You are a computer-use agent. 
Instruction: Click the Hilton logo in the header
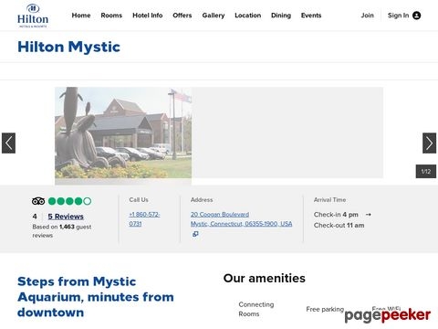(33, 16)
